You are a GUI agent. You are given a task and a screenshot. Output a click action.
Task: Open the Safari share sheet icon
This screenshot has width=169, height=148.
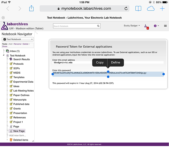click(x=31, y=8)
